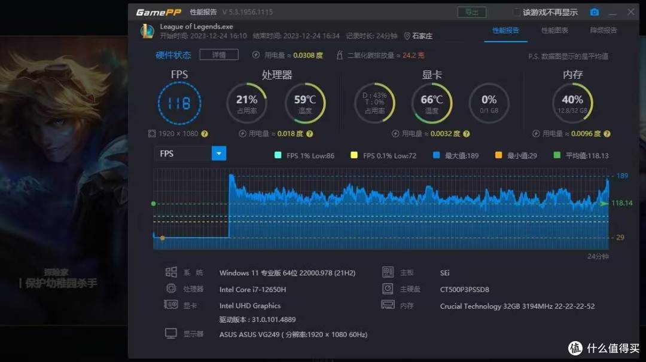
Task: Click the system (系统) Windows icon
Action: (x=171, y=272)
